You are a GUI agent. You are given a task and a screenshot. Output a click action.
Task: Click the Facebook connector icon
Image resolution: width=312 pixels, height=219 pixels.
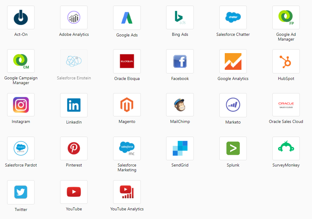180,61
